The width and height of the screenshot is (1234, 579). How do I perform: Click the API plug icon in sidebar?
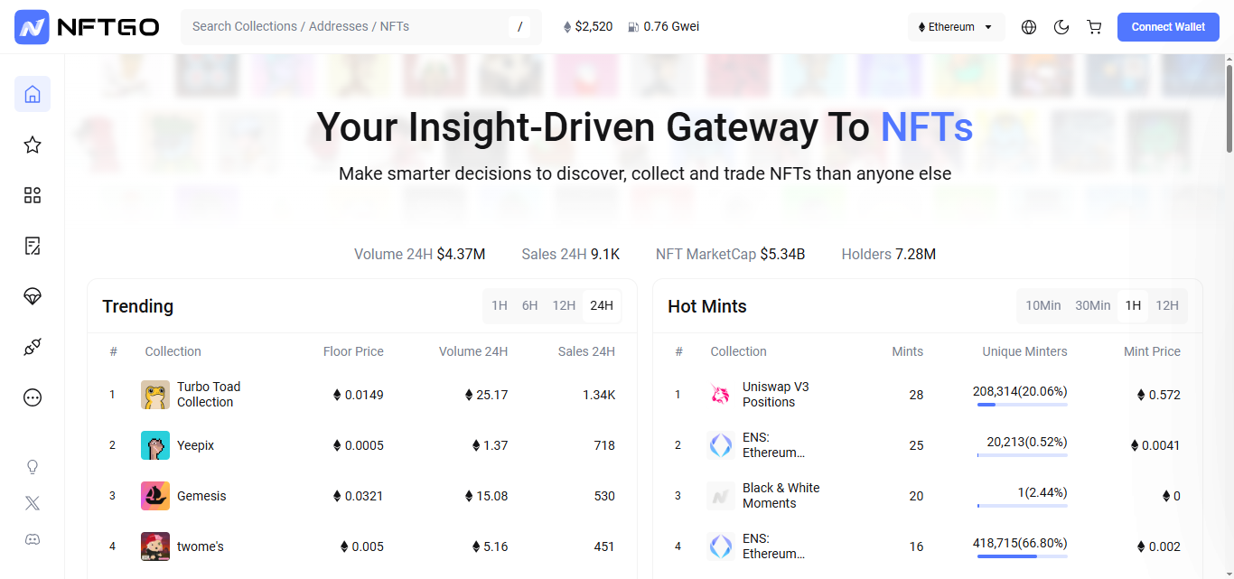[x=33, y=347]
